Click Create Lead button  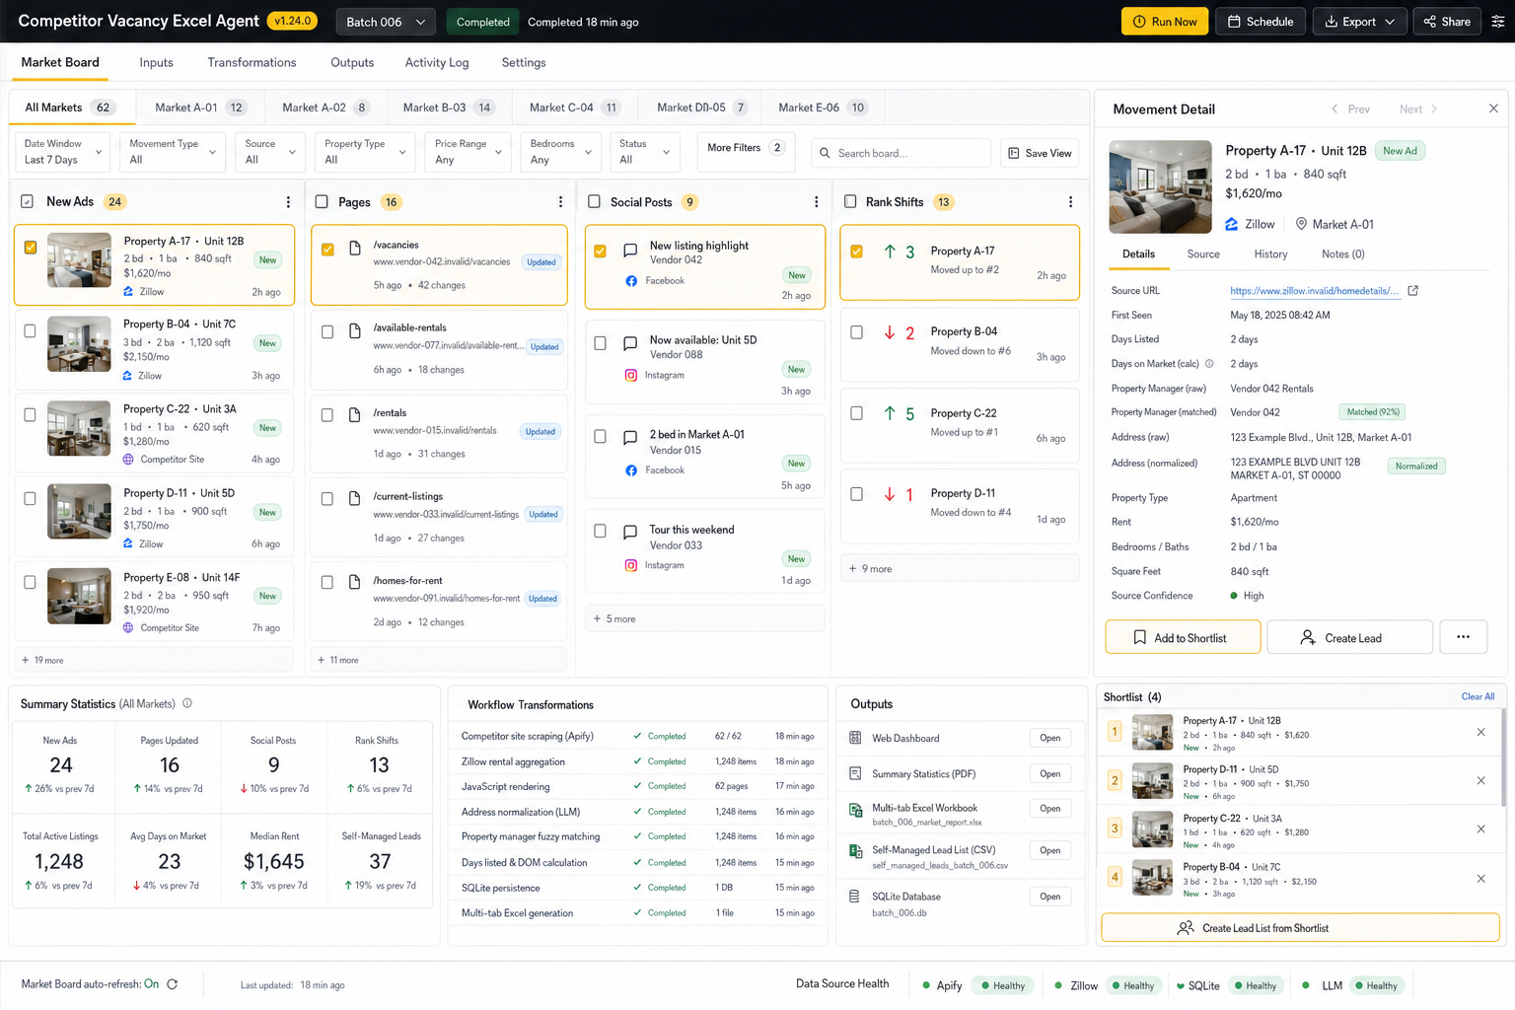coord(1349,637)
